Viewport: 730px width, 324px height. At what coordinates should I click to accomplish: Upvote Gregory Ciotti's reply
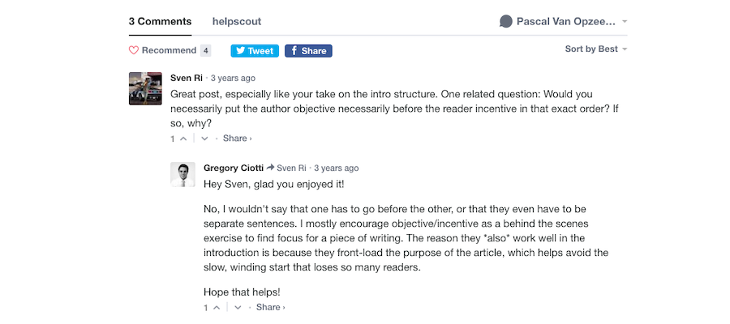point(217,308)
